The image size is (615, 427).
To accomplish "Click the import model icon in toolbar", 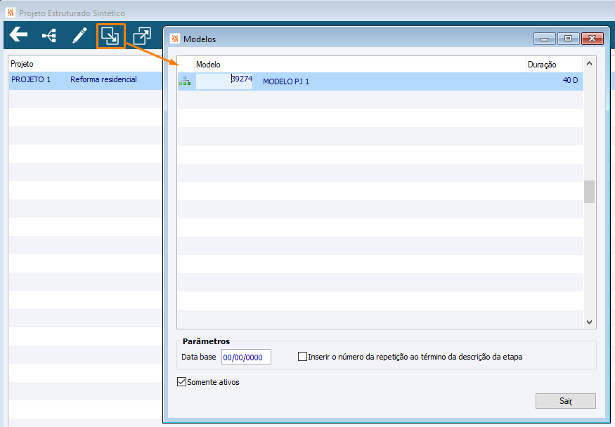I will [x=110, y=36].
